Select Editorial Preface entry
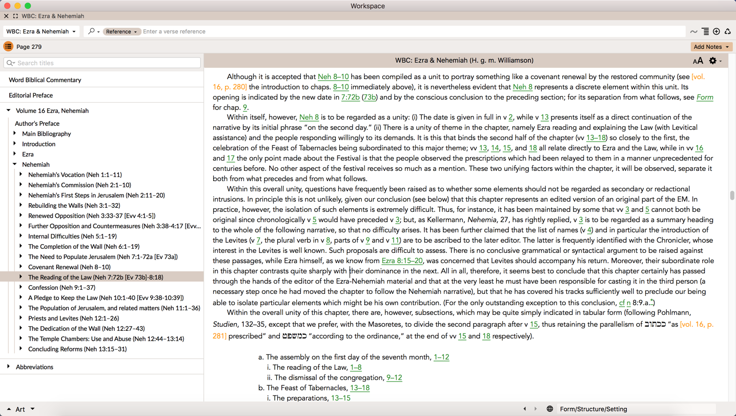736x416 pixels. [31, 95]
